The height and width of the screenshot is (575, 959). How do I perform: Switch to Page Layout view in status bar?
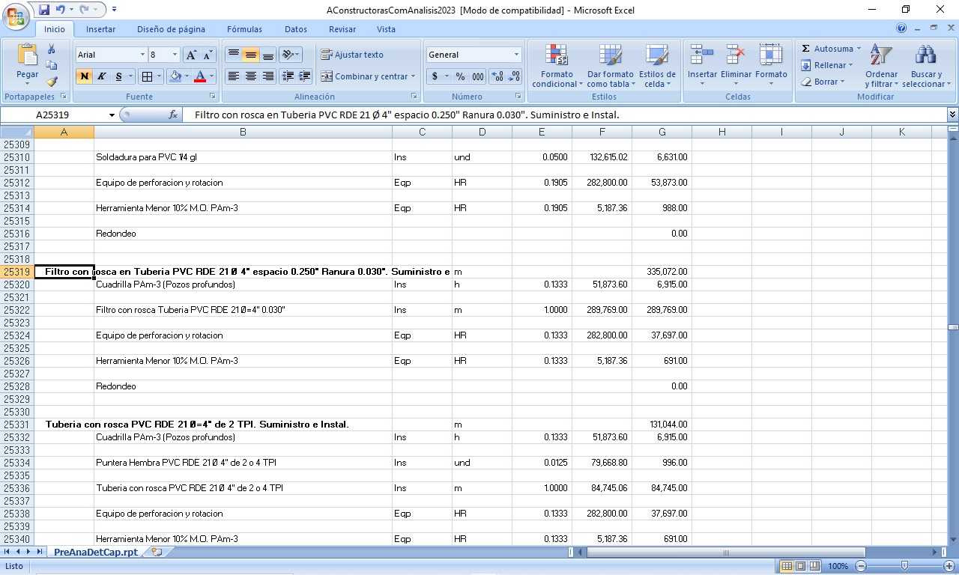click(x=800, y=566)
